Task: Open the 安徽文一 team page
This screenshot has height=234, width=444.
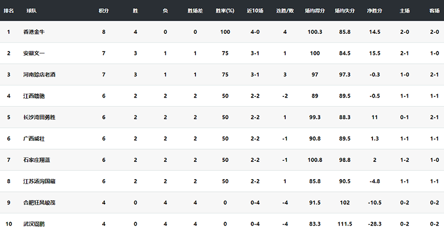Action: coord(34,53)
